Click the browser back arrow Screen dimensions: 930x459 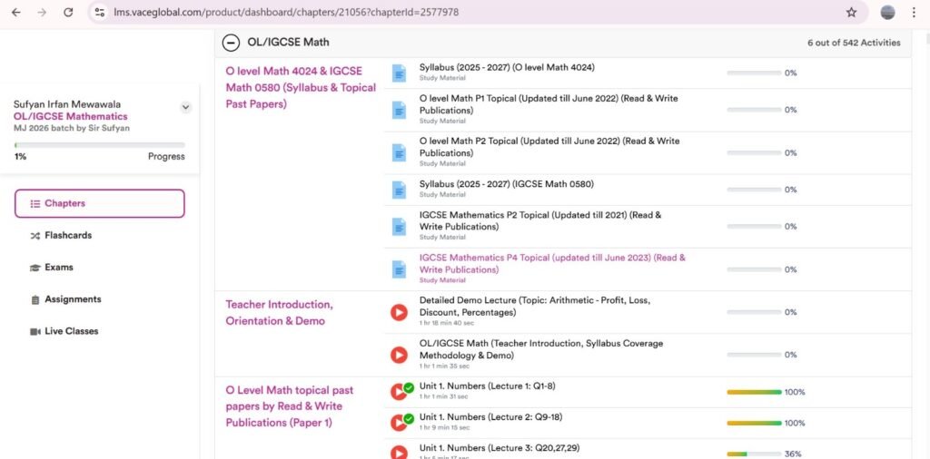[15, 13]
